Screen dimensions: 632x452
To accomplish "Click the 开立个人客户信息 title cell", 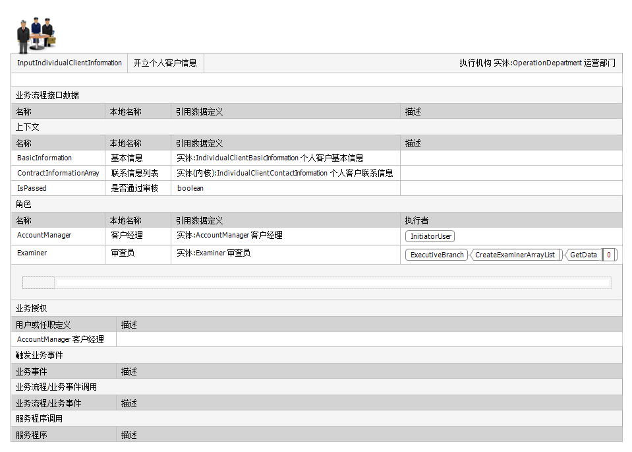I will [x=165, y=63].
